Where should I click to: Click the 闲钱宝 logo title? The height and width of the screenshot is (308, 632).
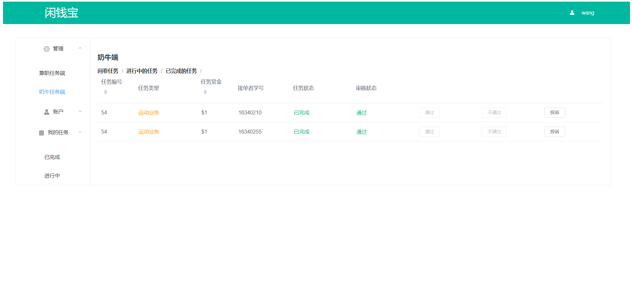tap(61, 13)
